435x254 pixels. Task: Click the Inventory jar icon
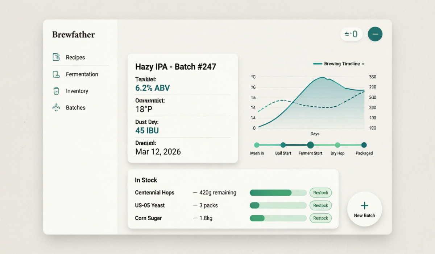56,91
